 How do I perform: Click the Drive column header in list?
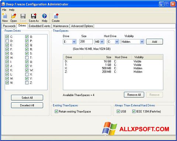(x=73, y=57)
